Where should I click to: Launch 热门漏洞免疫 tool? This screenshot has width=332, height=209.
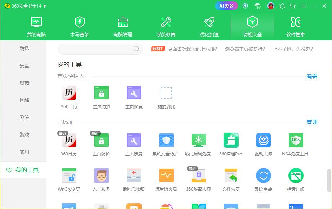(x=198, y=145)
